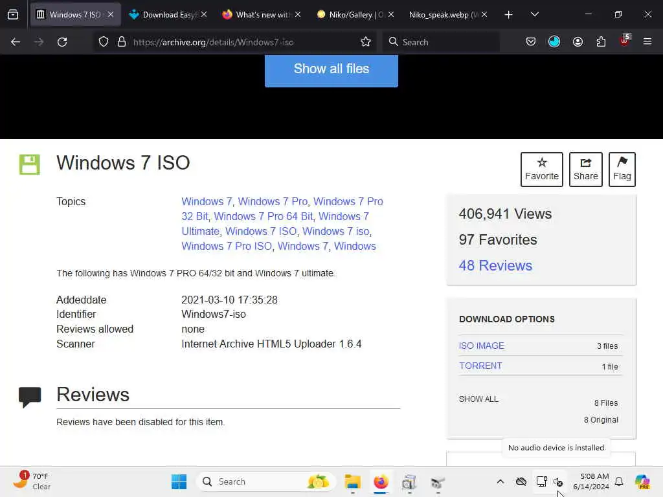This screenshot has width=663, height=497.
Task: Reload the current page
Action: 62,42
